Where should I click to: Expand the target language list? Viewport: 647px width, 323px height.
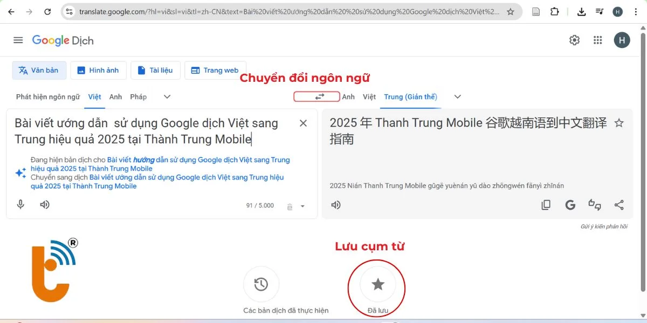(x=457, y=97)
